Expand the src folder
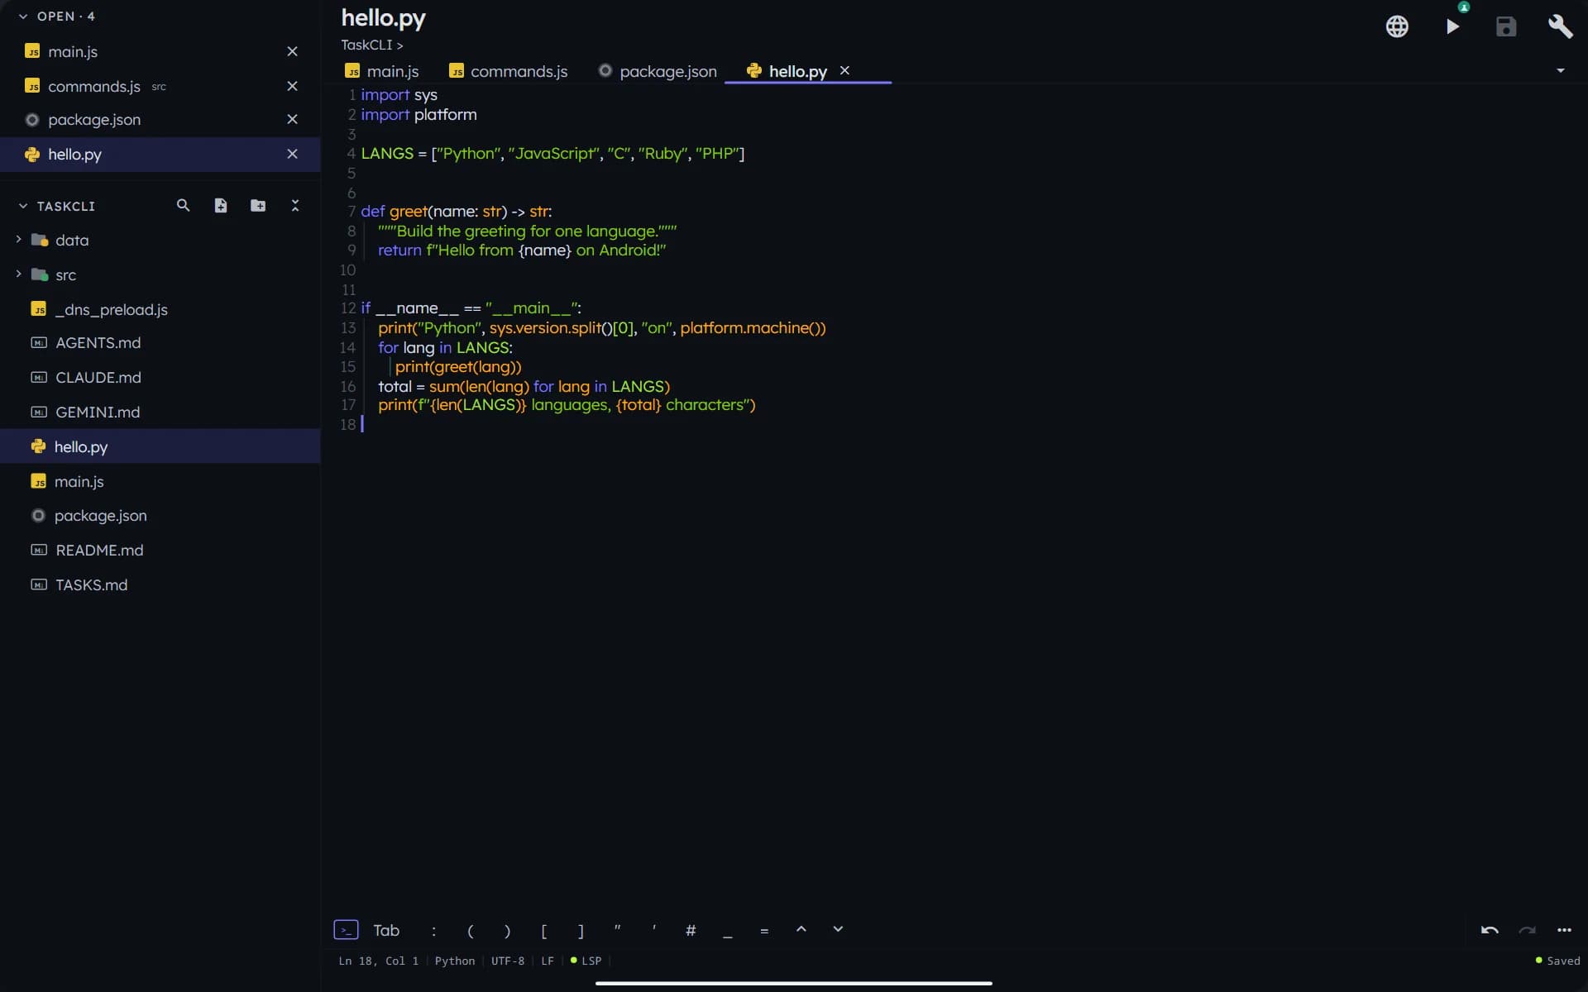This screenshot has height=992, width=1588. 18,274
